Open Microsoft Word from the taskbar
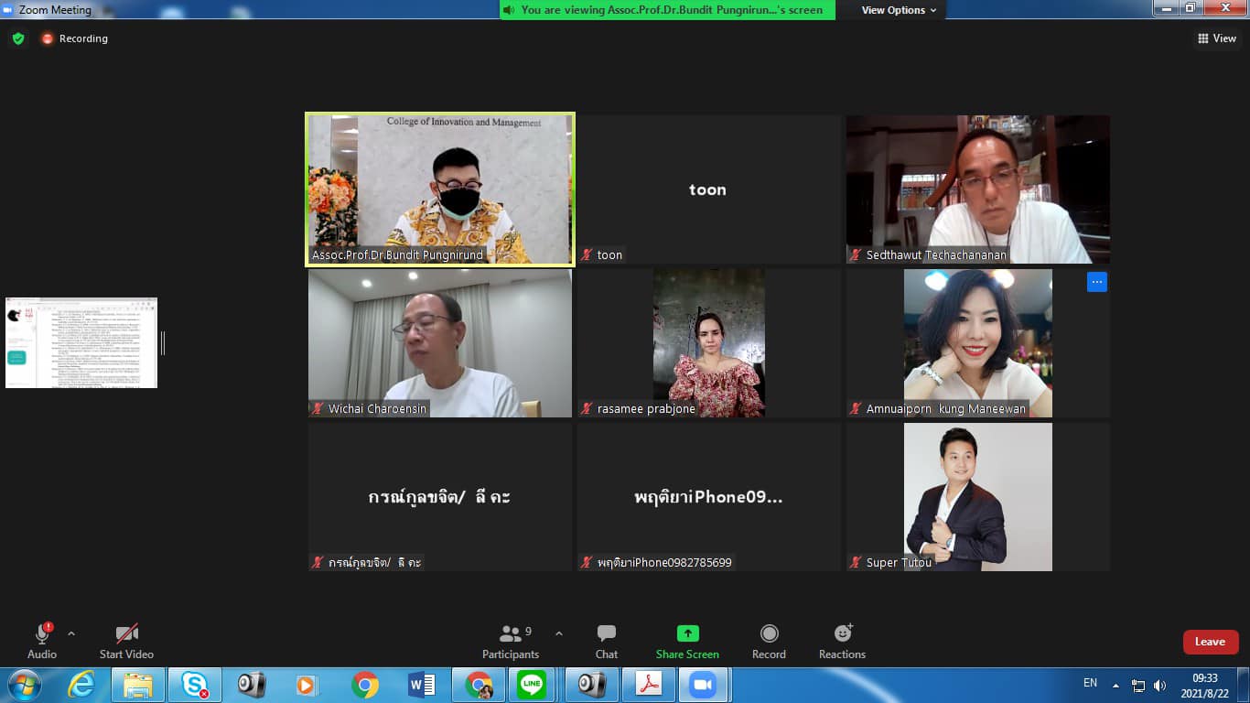1250x703 pixels. pos(421,685)
